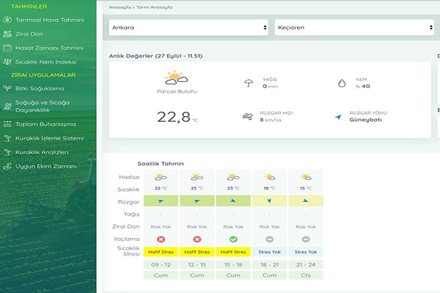Select the 18 - 21 hourly forecast slot
Screen dimensions: 440x293
(x=269, y=265)
